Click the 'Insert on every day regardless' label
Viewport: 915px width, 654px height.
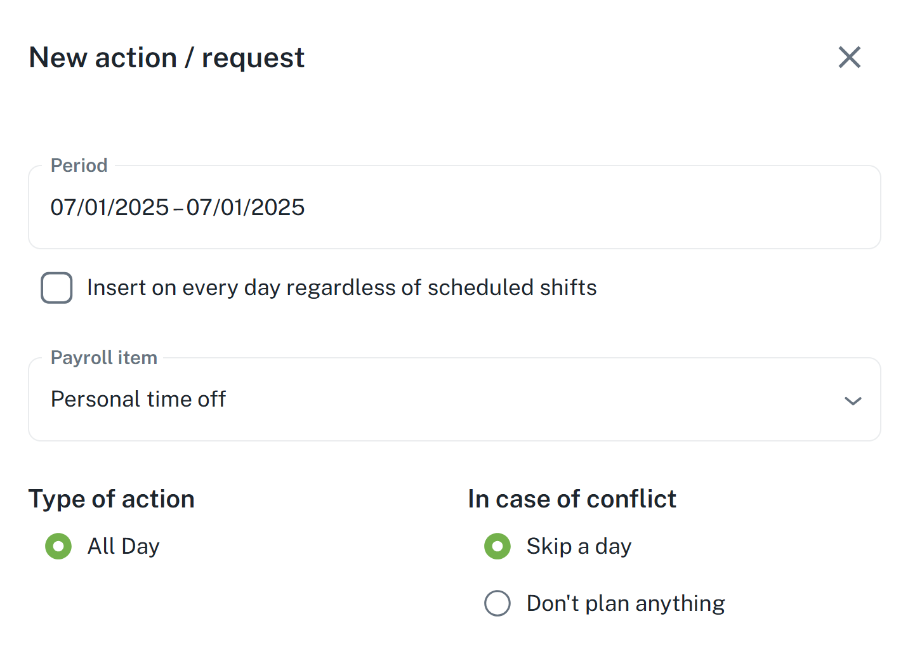click(x=341, y=288)
